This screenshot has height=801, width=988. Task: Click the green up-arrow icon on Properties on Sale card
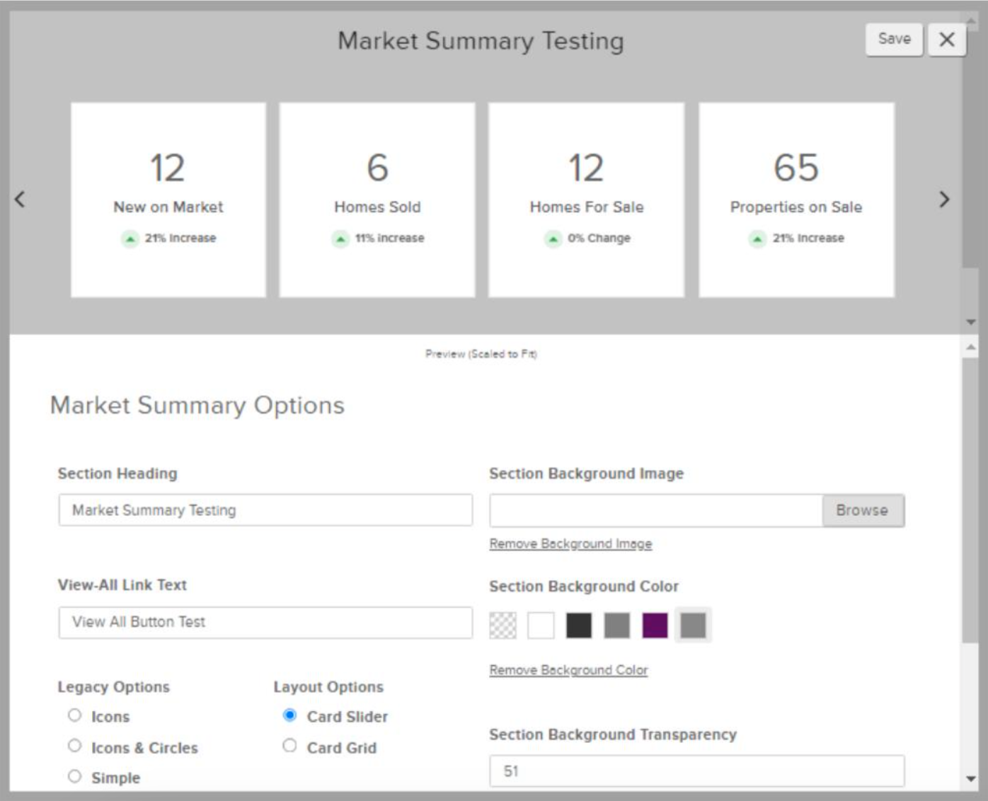tap(757, 239)
